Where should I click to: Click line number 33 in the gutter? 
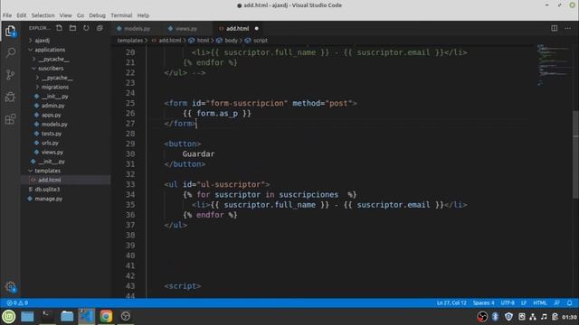[x=130, y=184]
